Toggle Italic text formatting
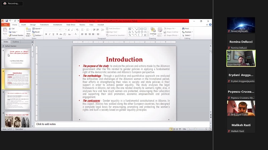Screen dimensions: 268x150 (x=50, y=34)
